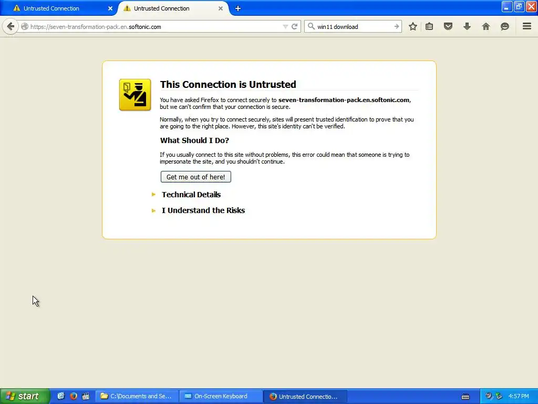This screenshot has width=538, height=404.
Task: Save page to Pocket icon
Action: (448, 26)
